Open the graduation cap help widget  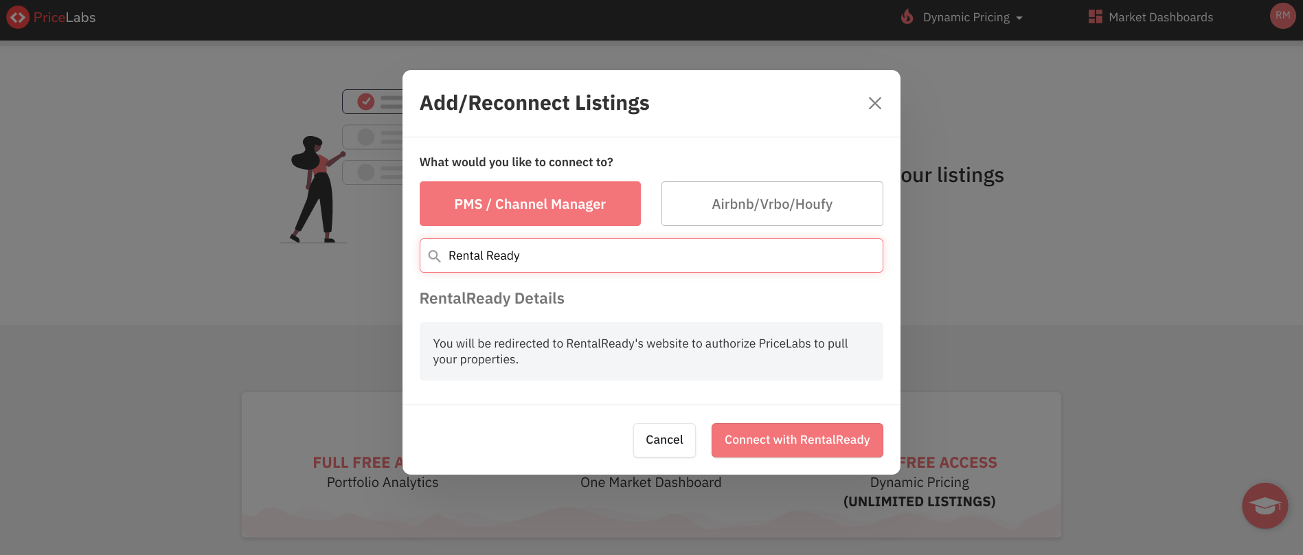click(1265, 505)
